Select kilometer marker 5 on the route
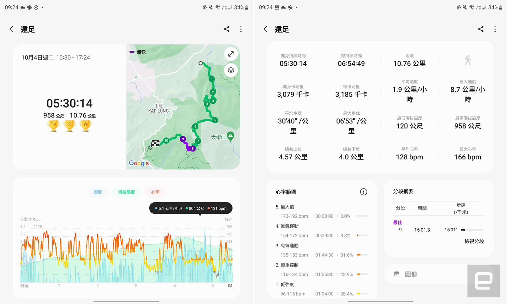This screenshot has width=507, height=304. tap(215, 120)
